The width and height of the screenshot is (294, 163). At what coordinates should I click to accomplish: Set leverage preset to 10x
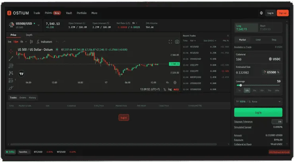247,90
